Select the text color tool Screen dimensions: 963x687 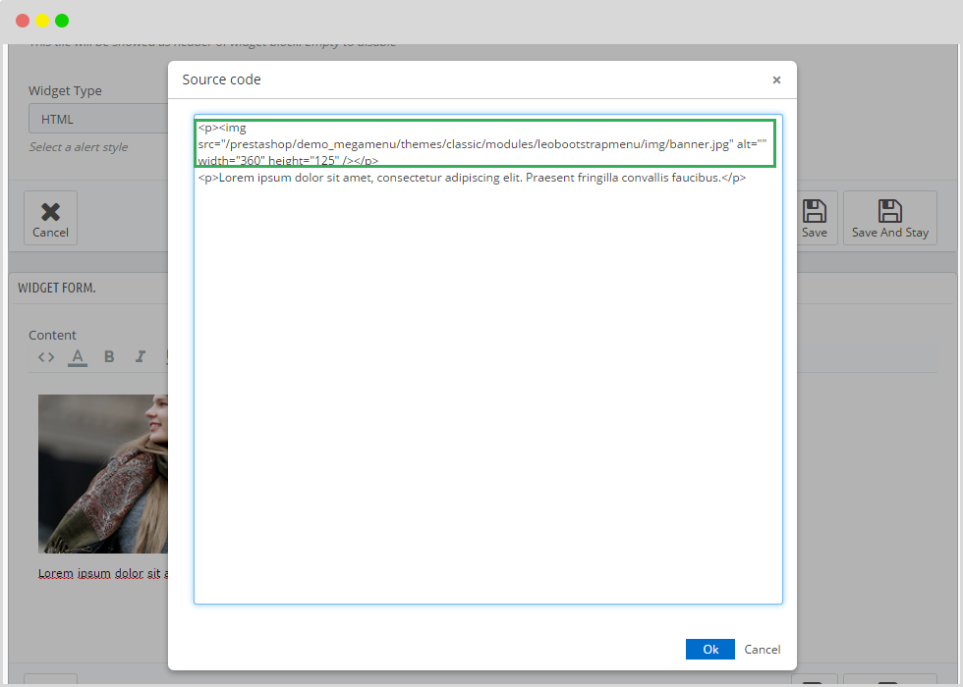coord(78,357)
